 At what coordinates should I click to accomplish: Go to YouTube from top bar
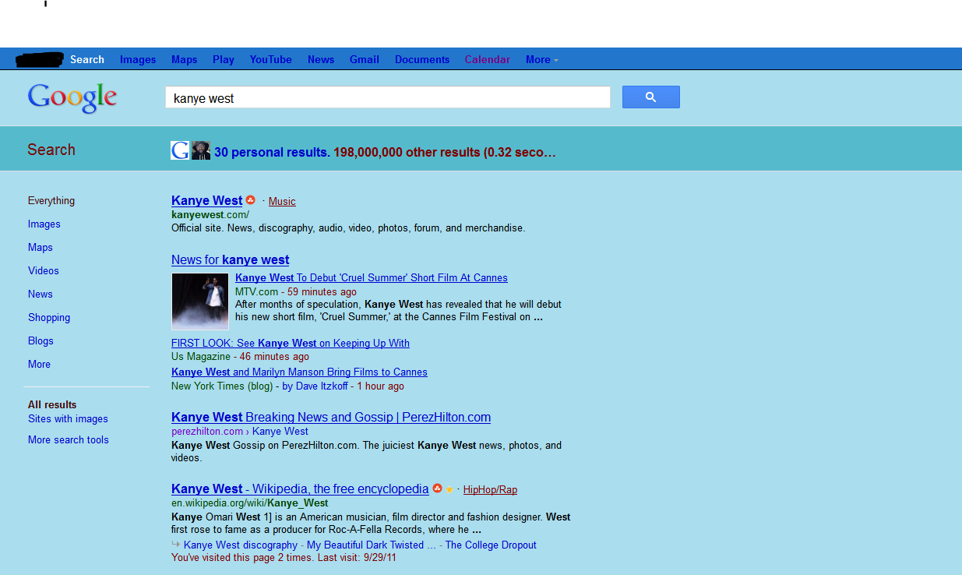271,59
